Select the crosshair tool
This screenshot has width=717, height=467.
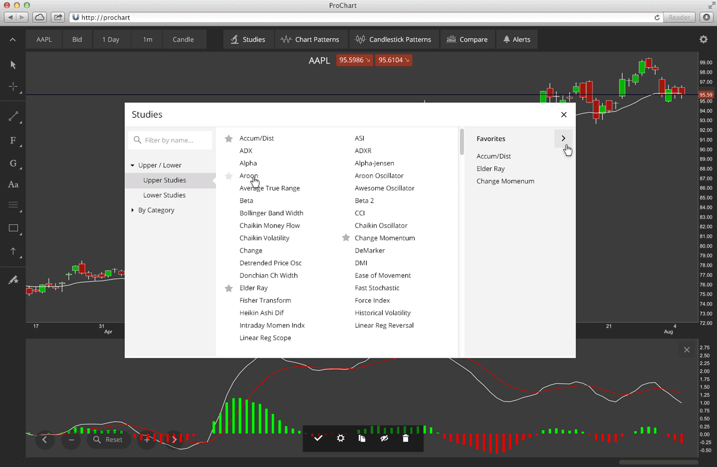[13, 87]
